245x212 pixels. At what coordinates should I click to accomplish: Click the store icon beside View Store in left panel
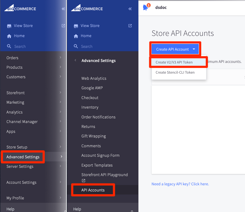click(x=9, y=26)
